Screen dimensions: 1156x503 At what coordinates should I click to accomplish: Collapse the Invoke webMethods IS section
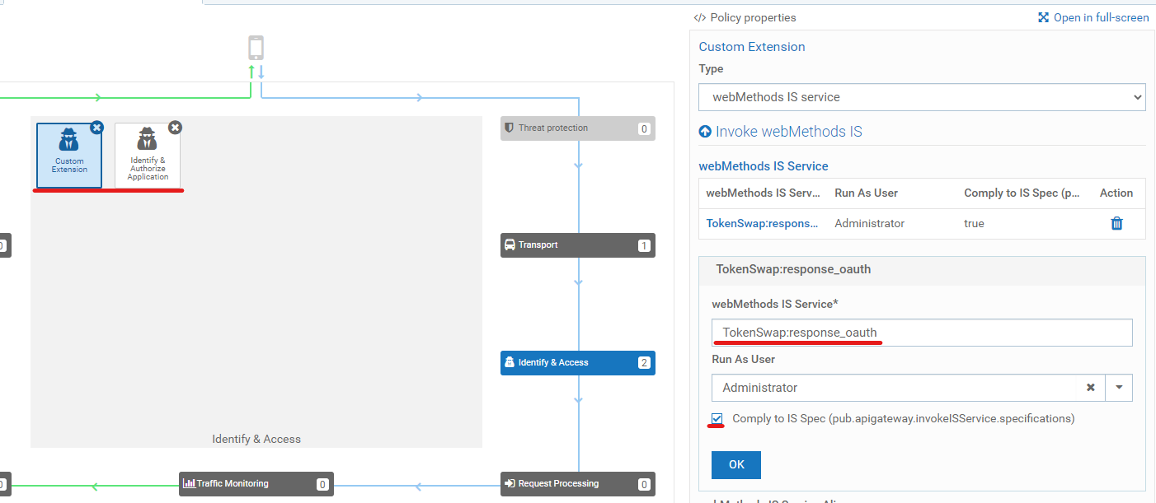(705, 132)
